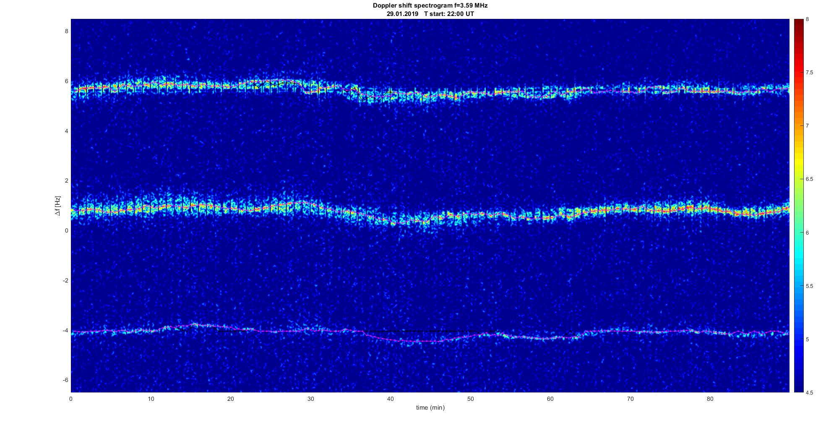Click the title line "Doppler shift spectrogram f=3.59 MHz"

(x=430, y=5)
